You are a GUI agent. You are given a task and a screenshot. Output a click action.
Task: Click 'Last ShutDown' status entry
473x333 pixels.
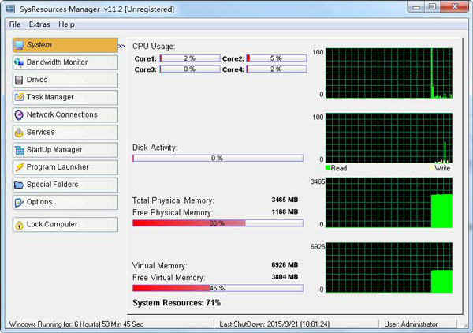pyautogui.click(x=274, y=324)
